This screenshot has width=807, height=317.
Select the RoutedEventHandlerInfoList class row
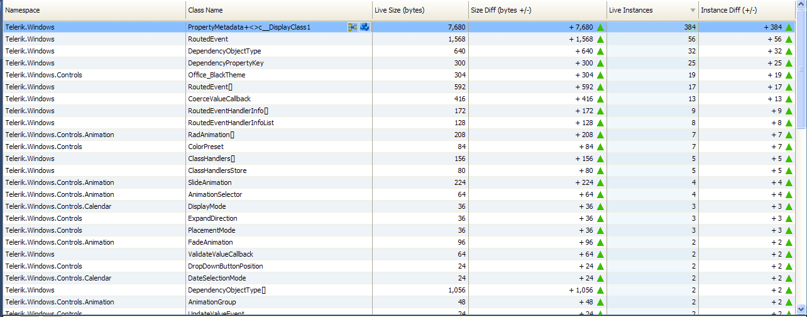[x=398, y=123]
